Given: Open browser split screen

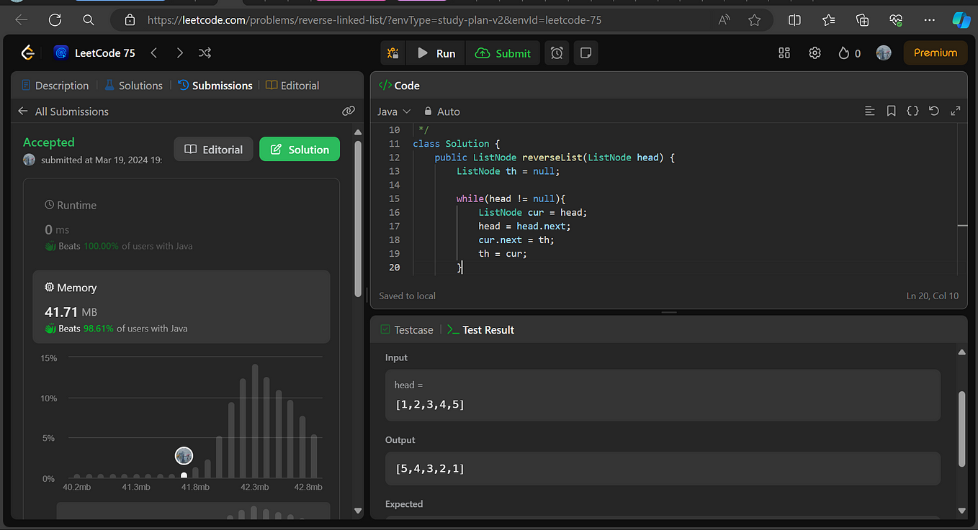Looking at the screenshot, I should 794,20.
